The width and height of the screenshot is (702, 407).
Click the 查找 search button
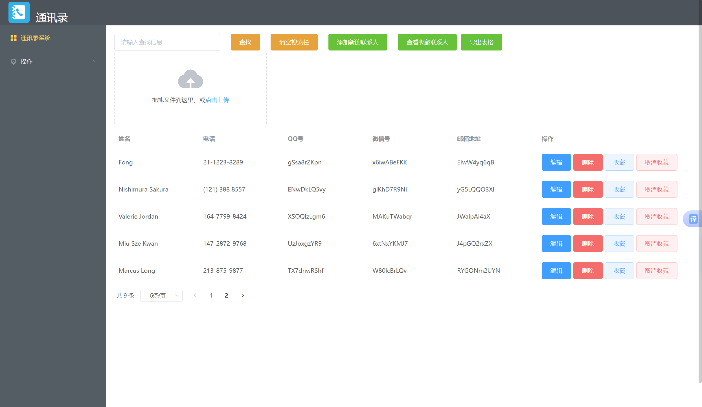pos(245,42)
